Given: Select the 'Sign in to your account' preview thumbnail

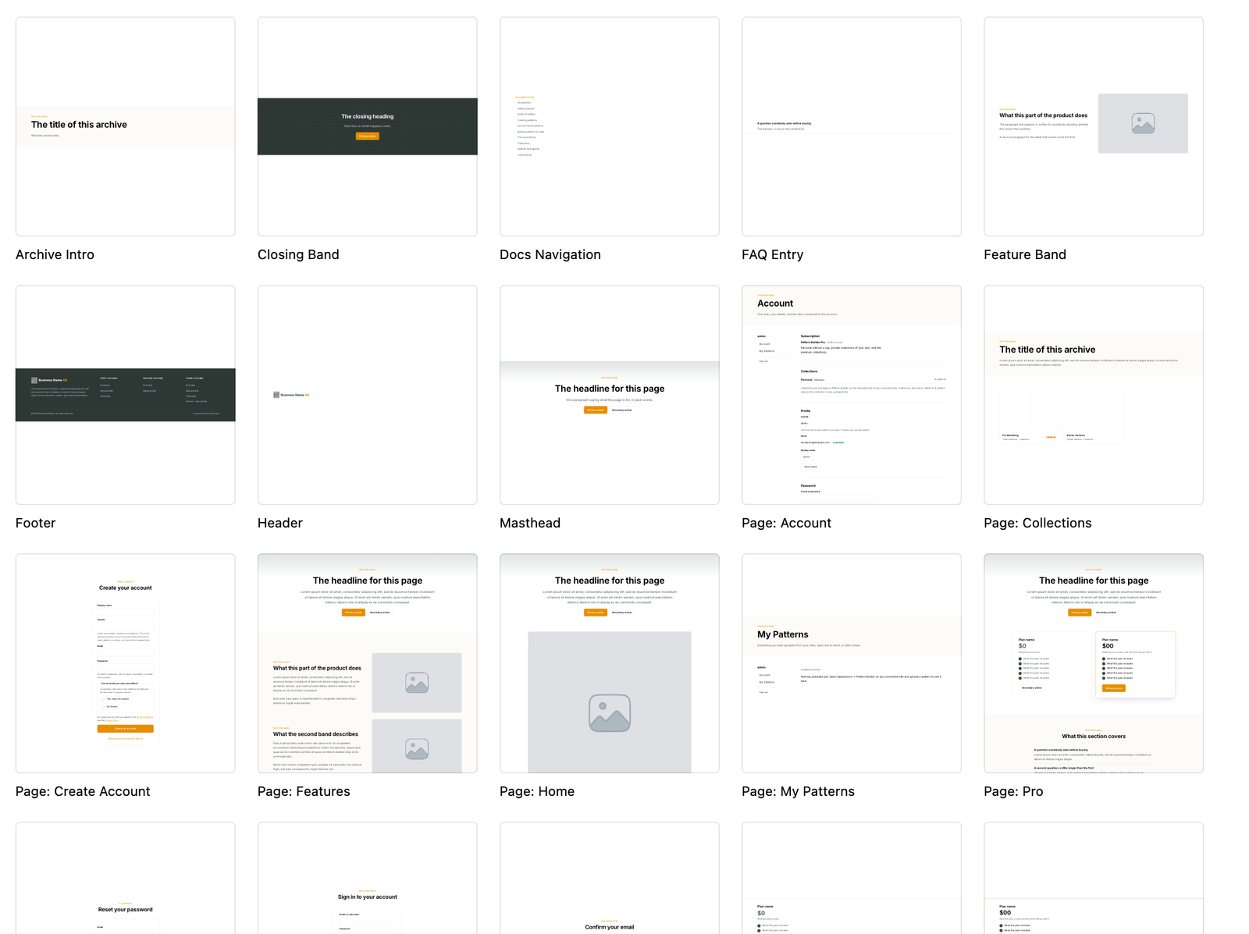Looking at the screenshot, I should click(367, 878).
